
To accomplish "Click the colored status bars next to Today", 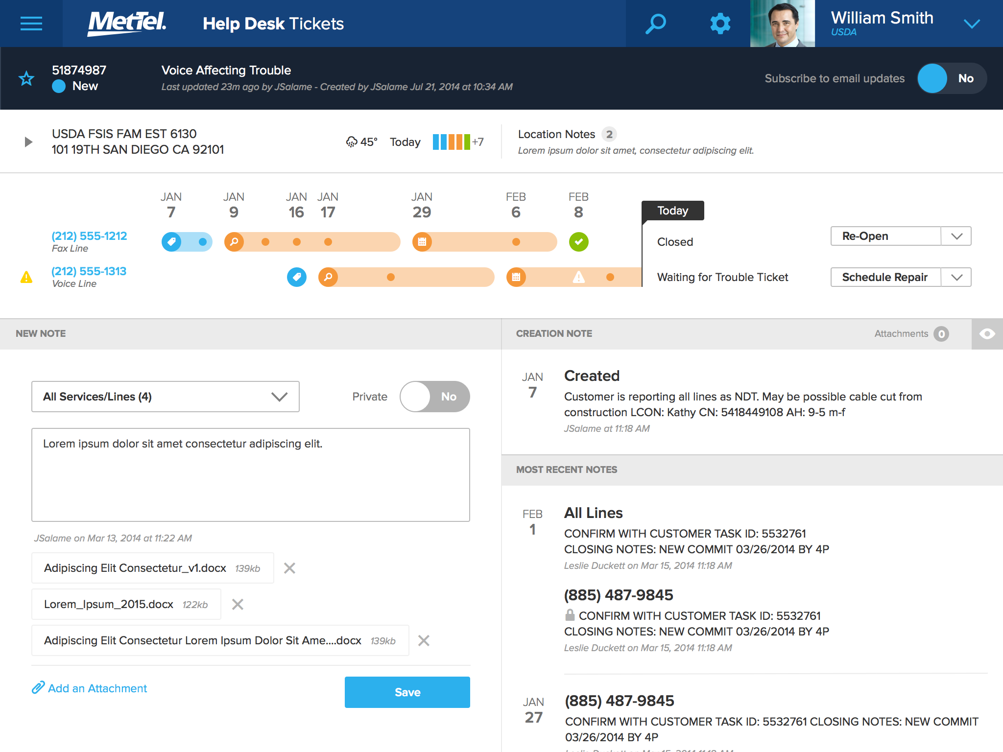I will tap(451, 142).
